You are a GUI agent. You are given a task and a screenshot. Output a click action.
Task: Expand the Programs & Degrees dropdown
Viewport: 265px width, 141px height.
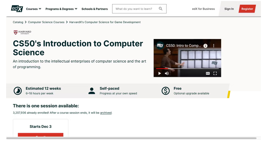(x=61, y=9)
